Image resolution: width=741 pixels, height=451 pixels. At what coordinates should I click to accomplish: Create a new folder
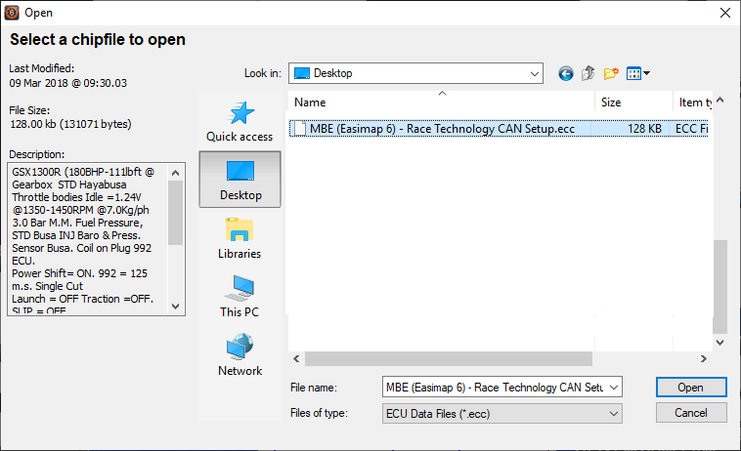pyautogui.click(x=612, y=73)
